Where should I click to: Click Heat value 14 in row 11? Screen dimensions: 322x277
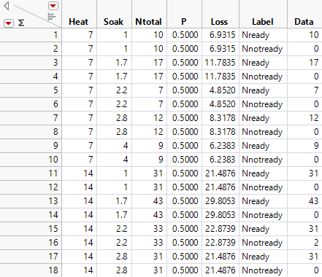pyautogui.click(x=88, y=173)
